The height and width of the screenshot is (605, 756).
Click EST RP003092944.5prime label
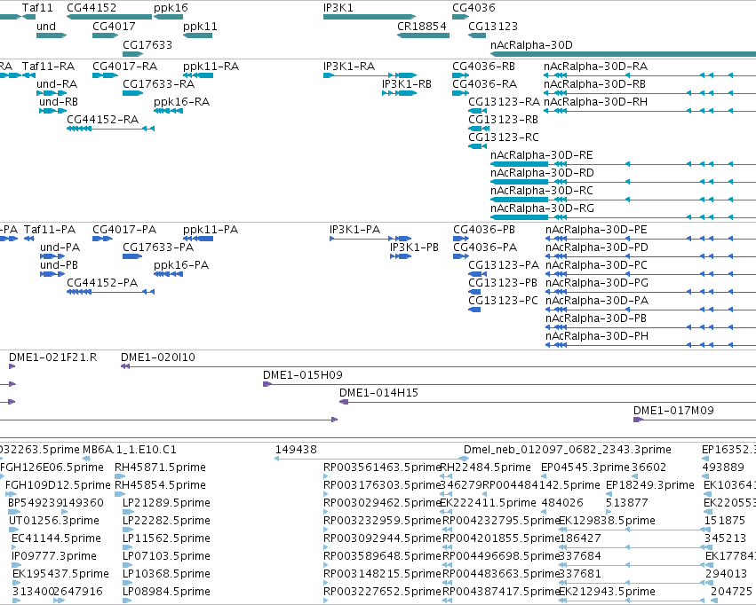point(382,538)
